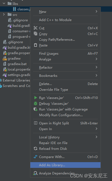112x181 pixels.
Task: Select Scratches and Consoles node label
Action: click(16, 86)
